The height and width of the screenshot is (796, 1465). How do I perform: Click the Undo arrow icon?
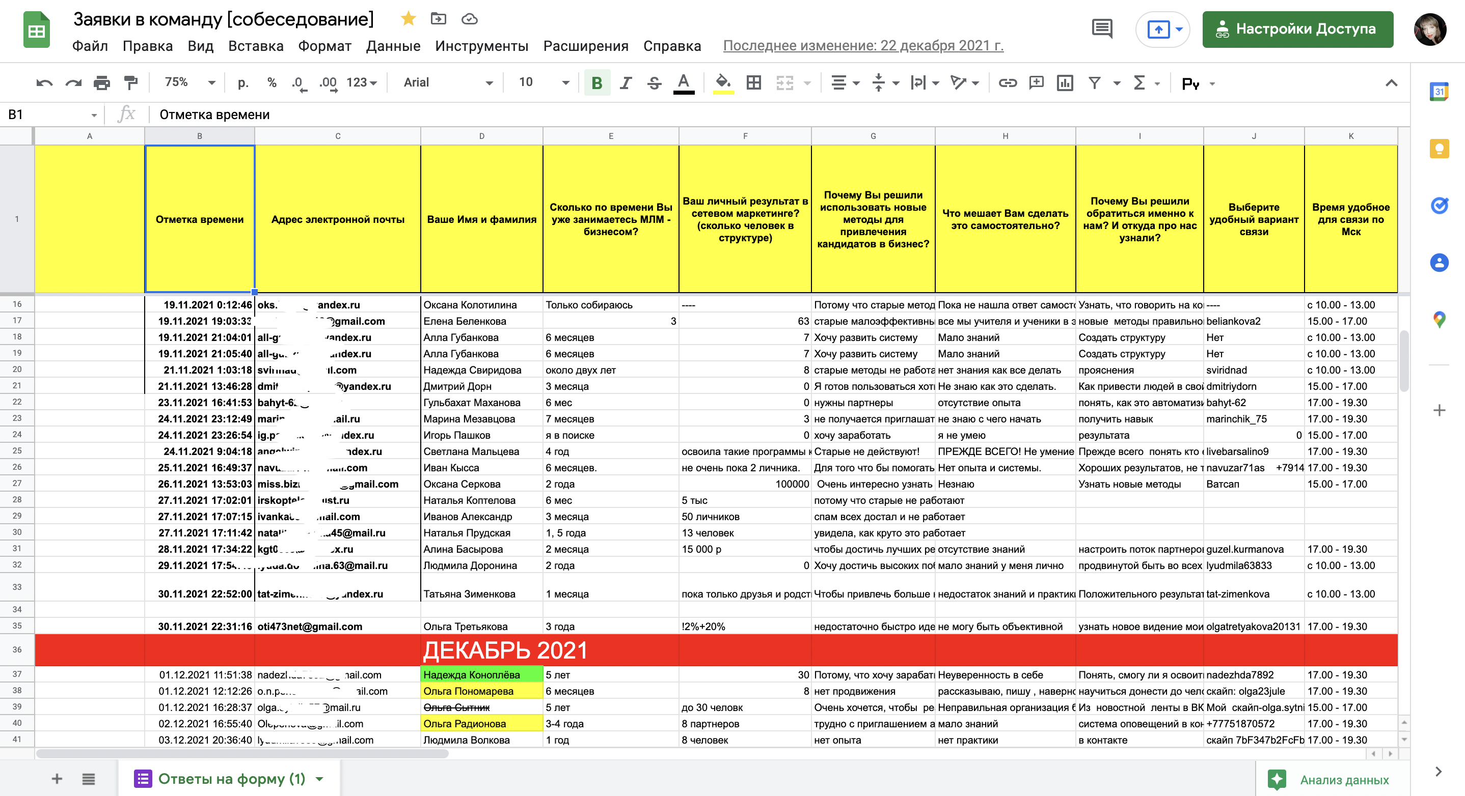pyautogui.click(x=44, y=83)
